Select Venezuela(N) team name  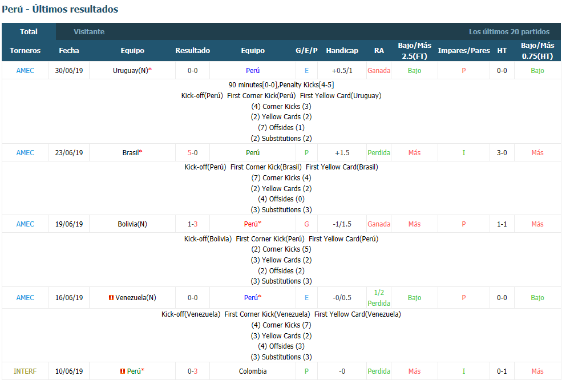click(136, 298)
